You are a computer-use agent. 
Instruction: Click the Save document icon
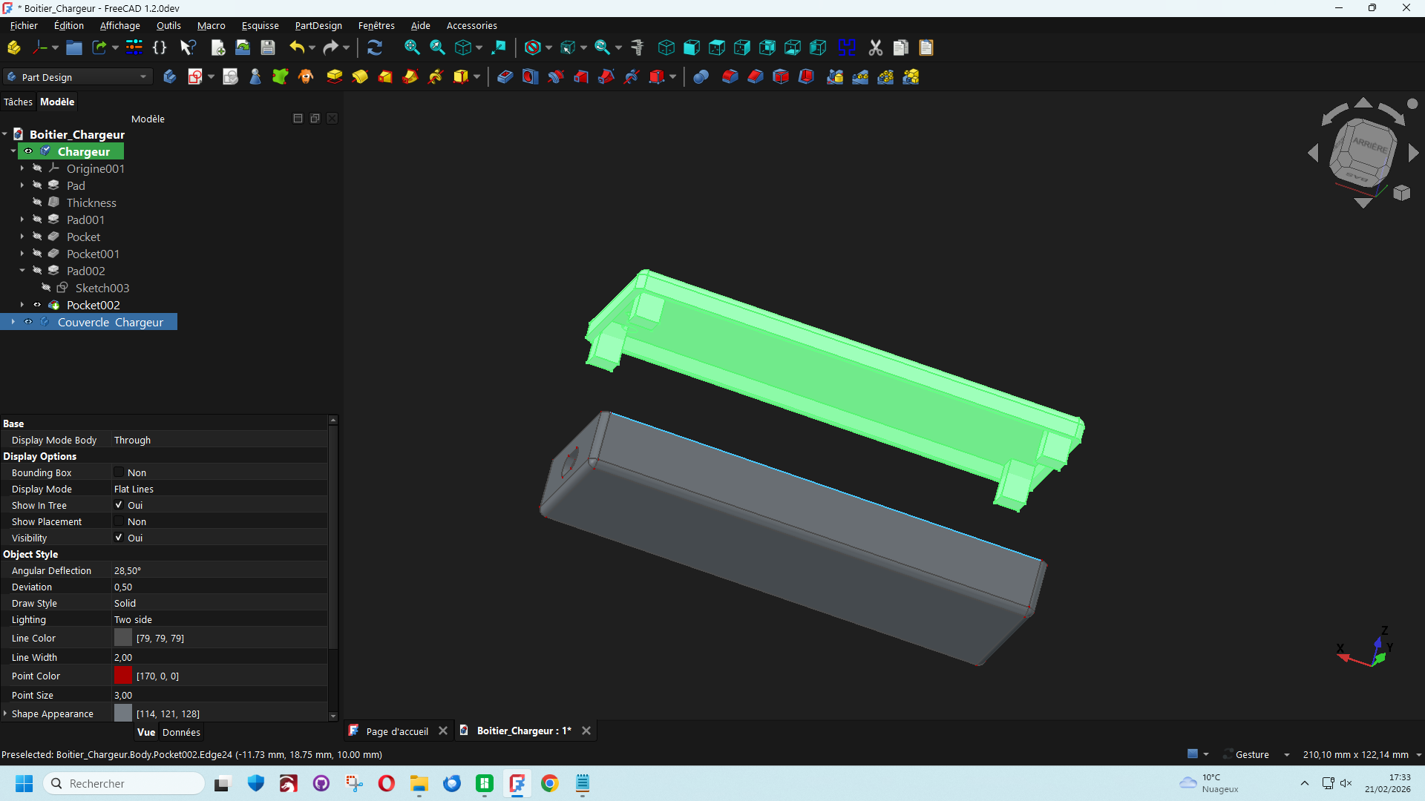coord(268,47)
